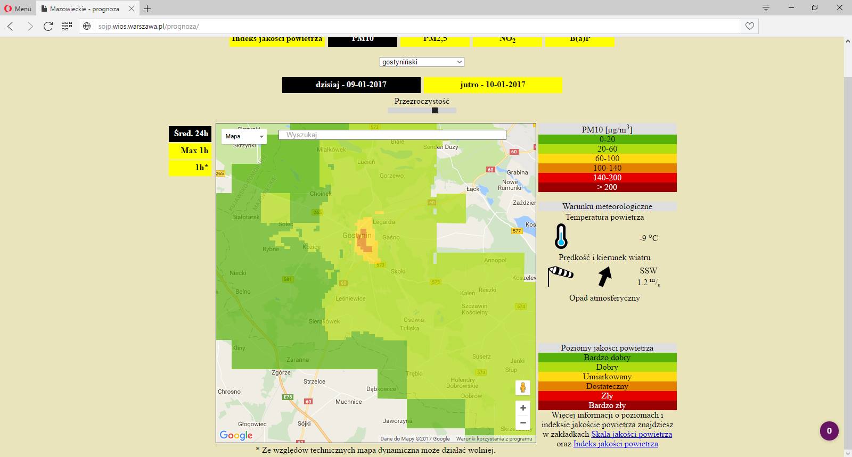The height and width of the screenshot is (457, 852).
Task: Select the Street View pegman icon
Action: [523, 387]
